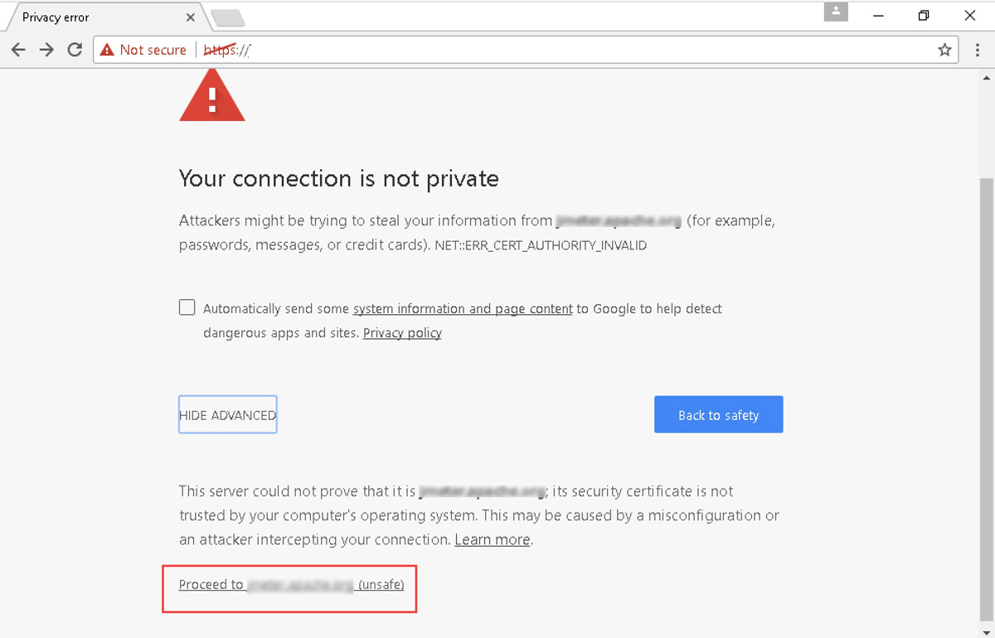Image resolution: width=995 pixels, height=638 pixels.
Task: Click the forward navigation arrow
Action: click(46, 49)
